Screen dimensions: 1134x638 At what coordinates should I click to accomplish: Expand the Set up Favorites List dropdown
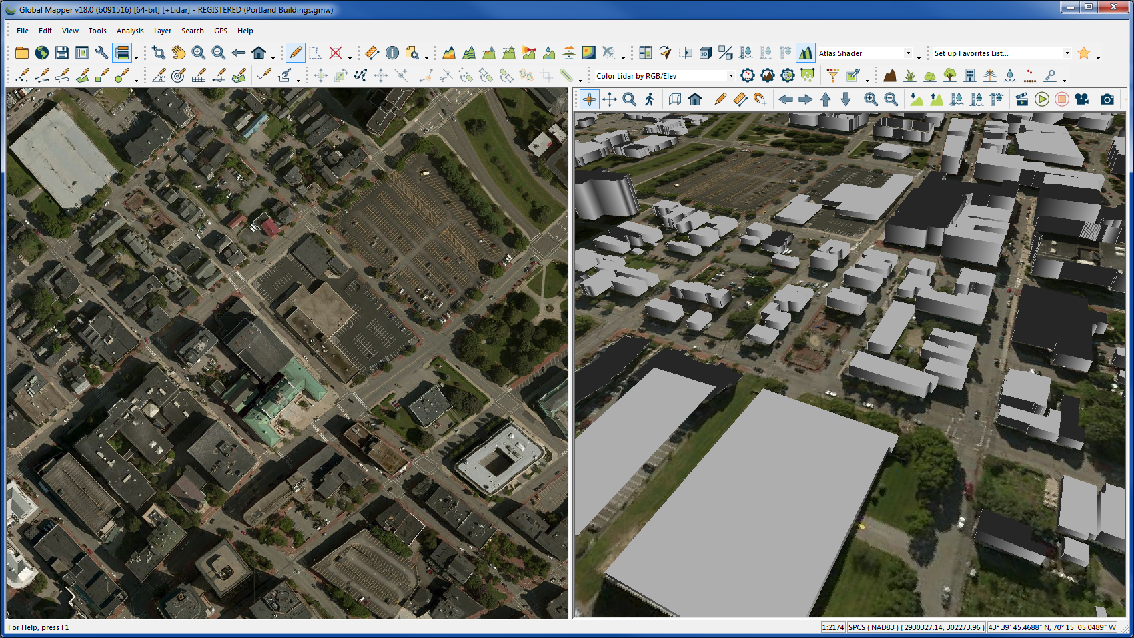1067,53
